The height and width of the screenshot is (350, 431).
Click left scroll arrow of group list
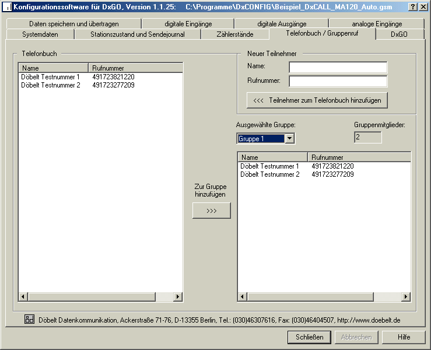(242, 297)
